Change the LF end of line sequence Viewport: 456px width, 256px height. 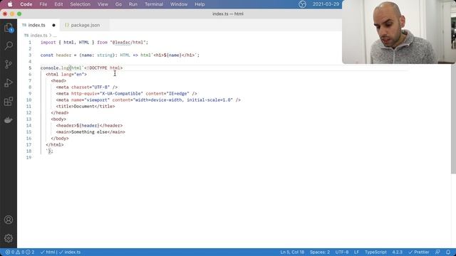pos(356,252)
